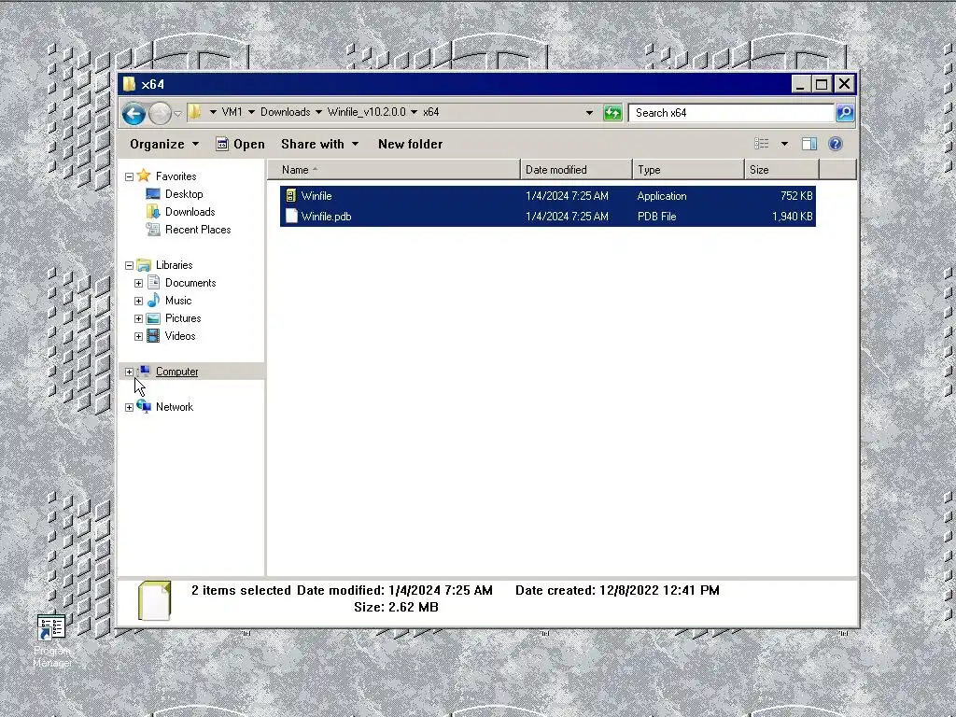Collapse the Libraries tree group
This screenshot has height=717, width=956.
pos(129,265)
